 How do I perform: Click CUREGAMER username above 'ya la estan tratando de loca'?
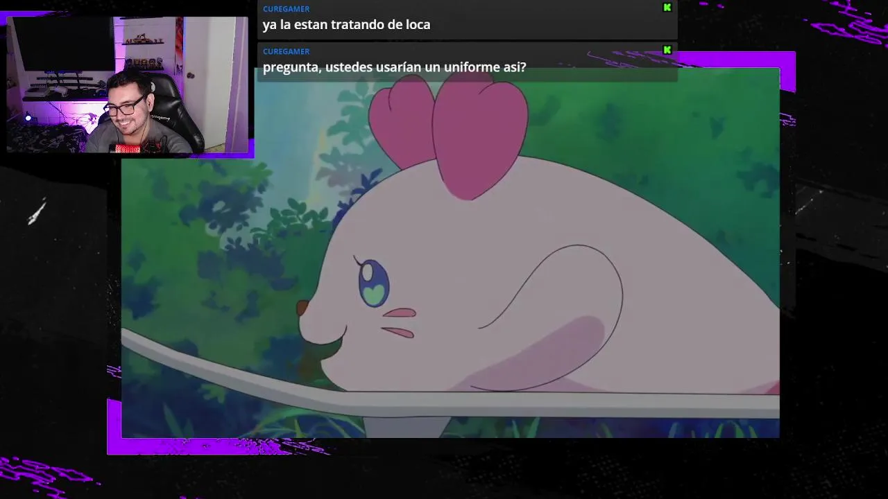tap(286, 9)
